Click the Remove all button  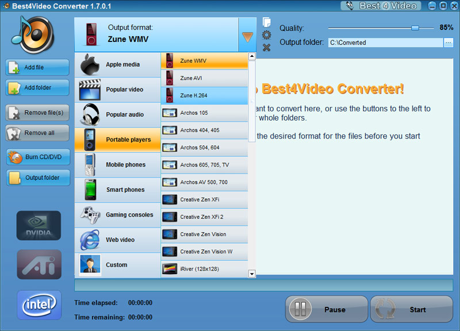pos(37,133)
